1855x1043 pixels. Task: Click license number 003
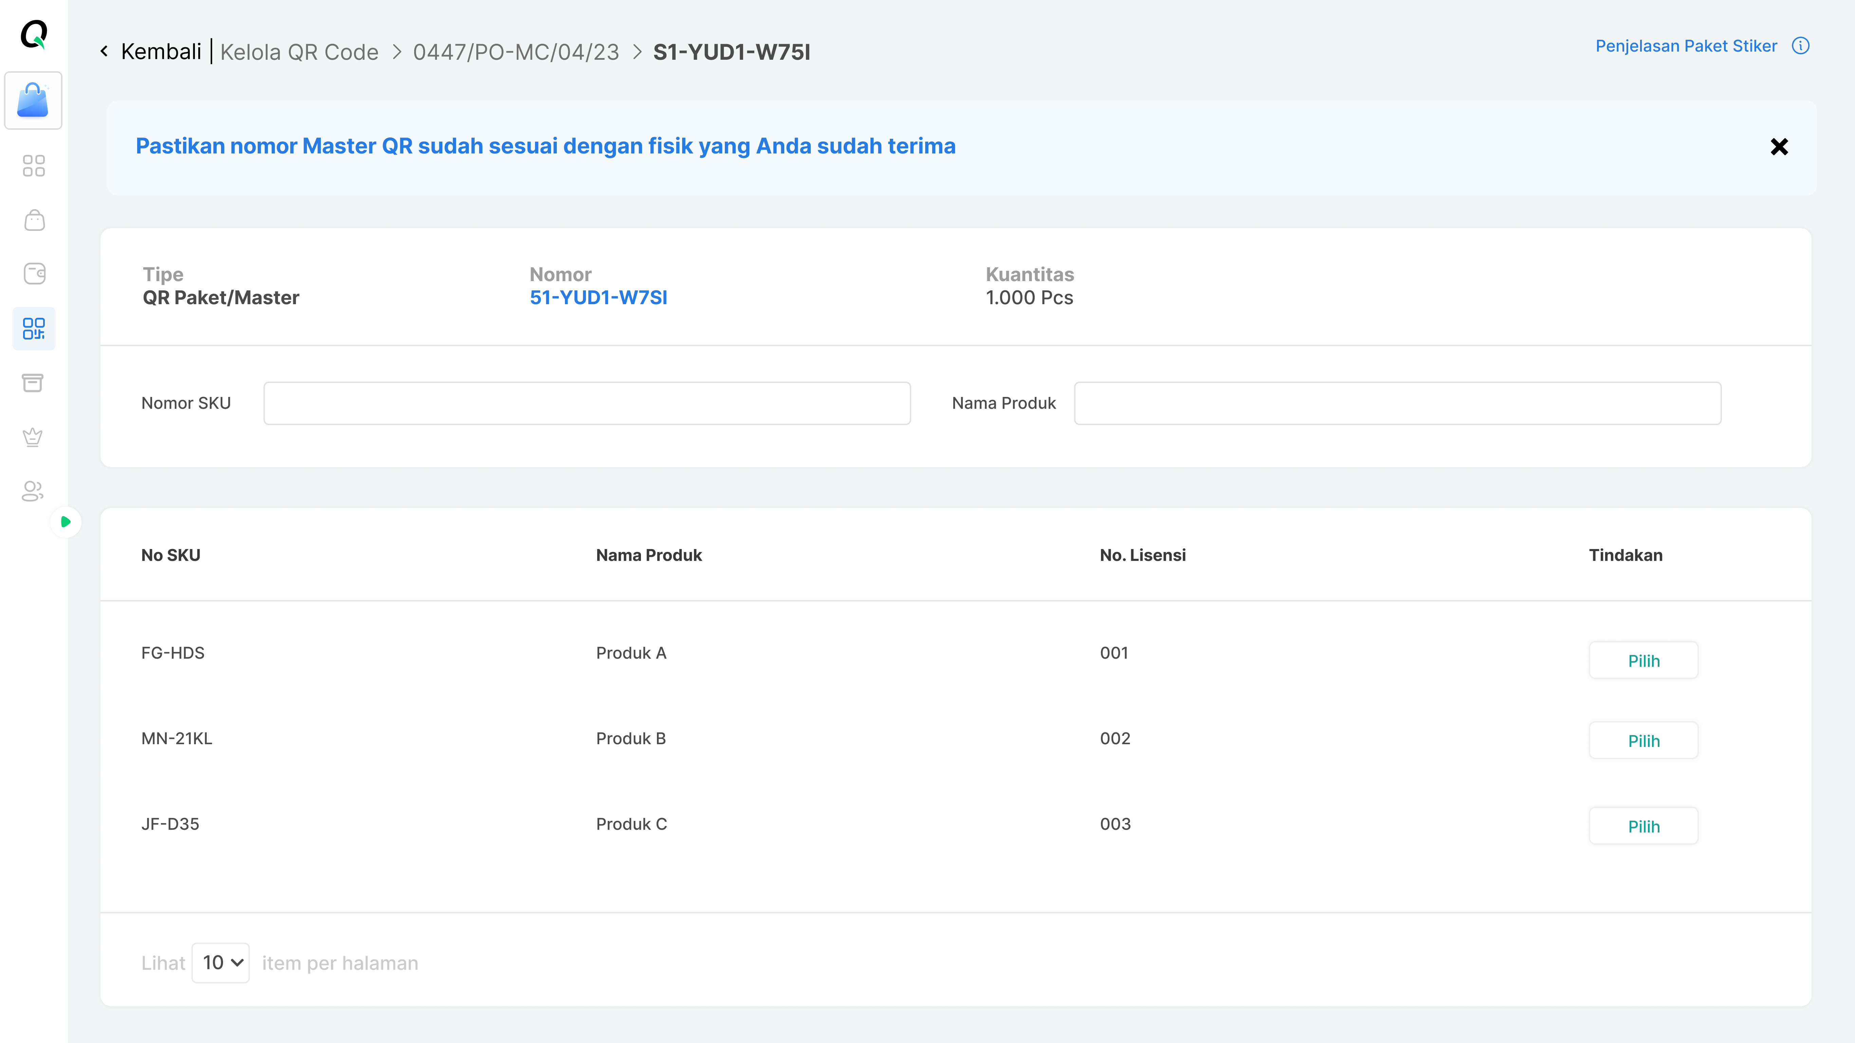coord(1116,824)
